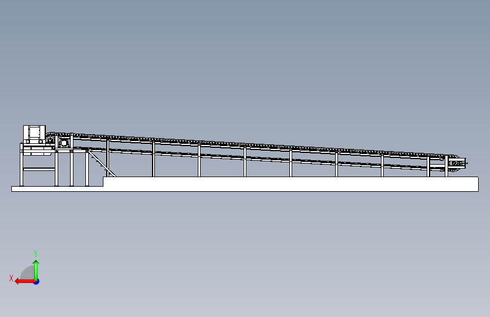Select the tail pulley assembly at the conveyor's low end
The width and height of the screenshot is (490, 317).
pos(457,163)
